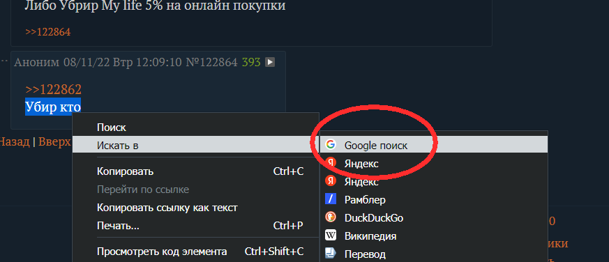Click the play arrow icon beside 393
Image resolution: width=609 pixels, height=262 pixels.
point(270,62)
